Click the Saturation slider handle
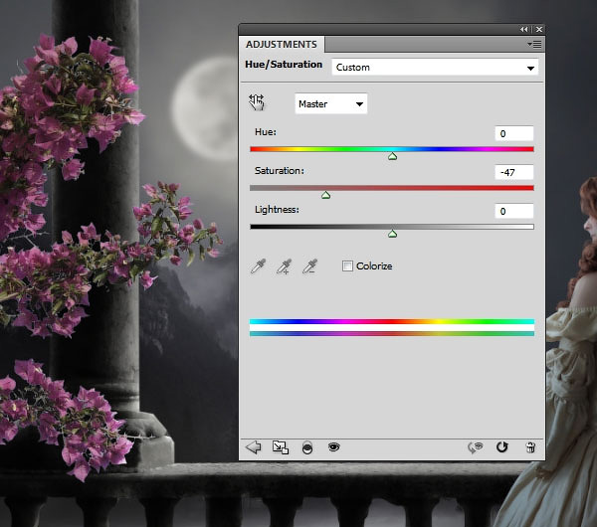 tap(325, 195)
